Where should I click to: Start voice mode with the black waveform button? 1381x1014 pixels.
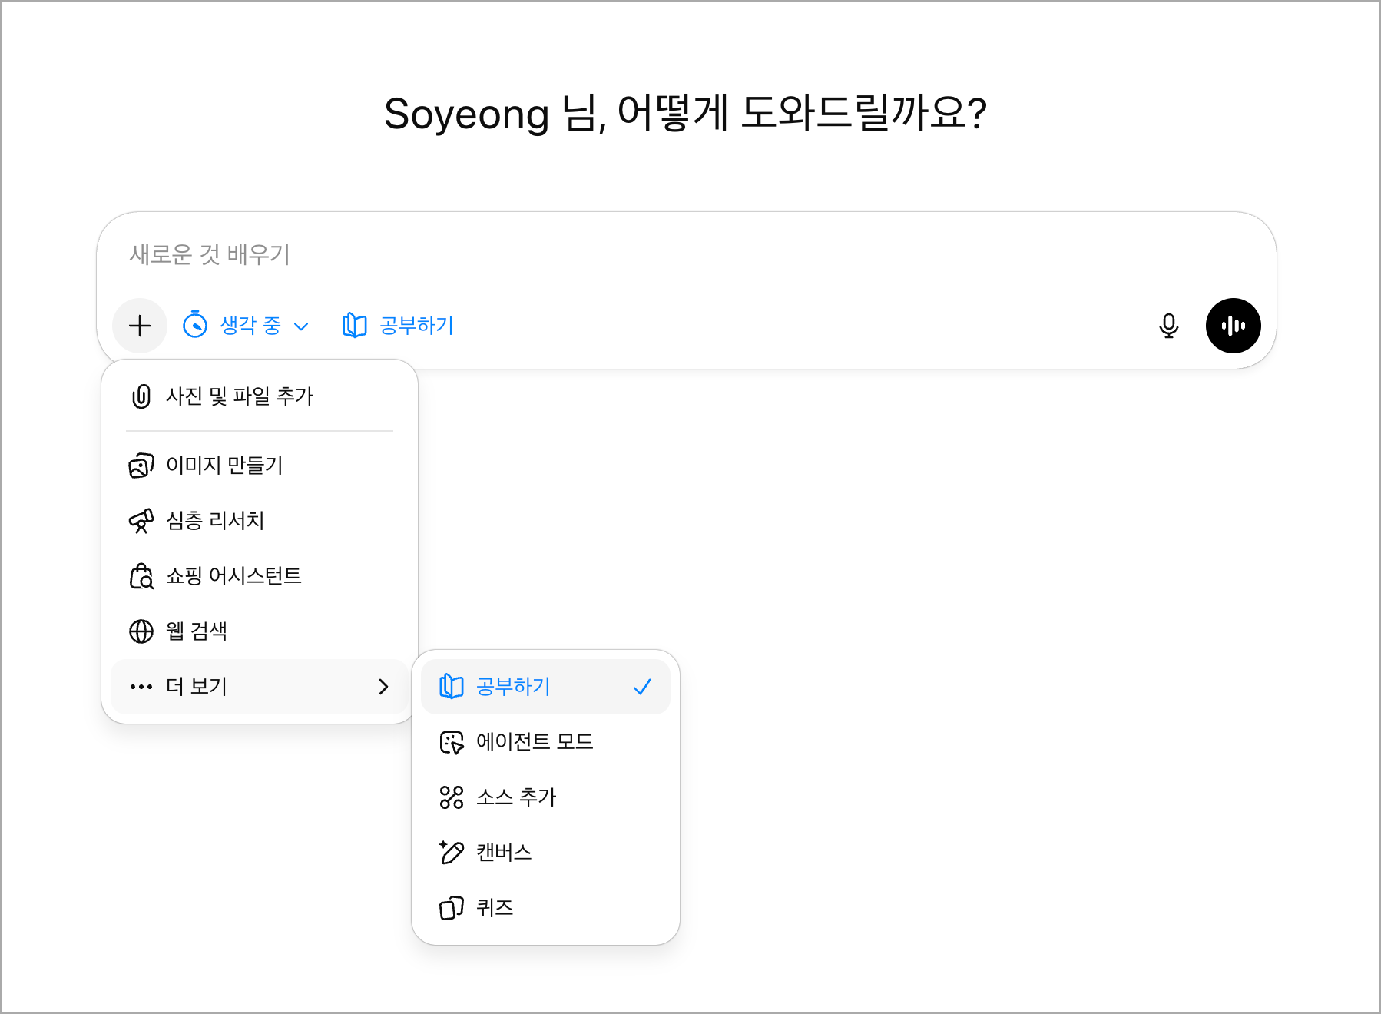coord(1233,326)
